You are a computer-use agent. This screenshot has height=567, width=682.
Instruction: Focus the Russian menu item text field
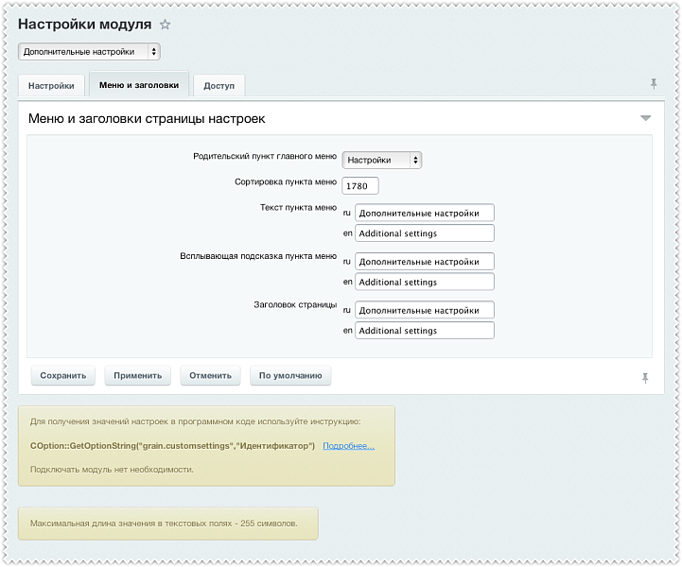424,213
